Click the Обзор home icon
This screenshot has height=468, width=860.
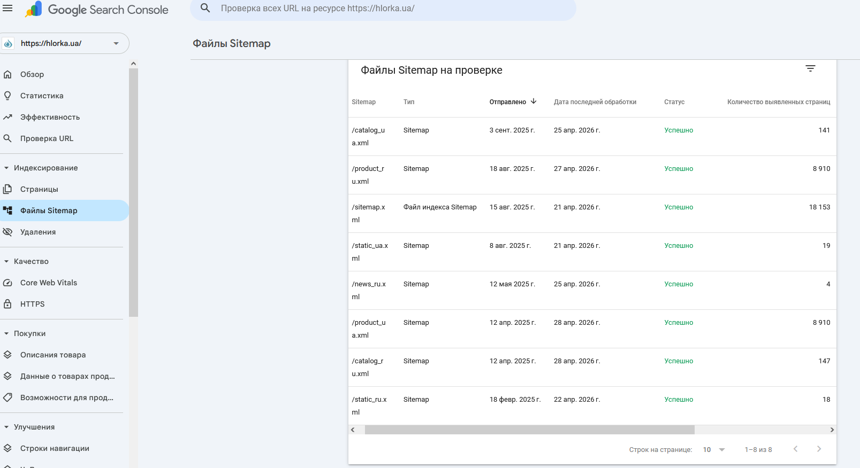[x=7, y=74]
